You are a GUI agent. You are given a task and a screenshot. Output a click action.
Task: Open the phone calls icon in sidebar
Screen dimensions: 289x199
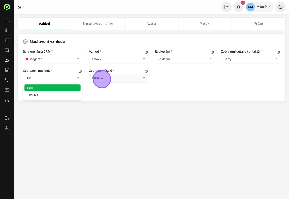pos(7,80)
